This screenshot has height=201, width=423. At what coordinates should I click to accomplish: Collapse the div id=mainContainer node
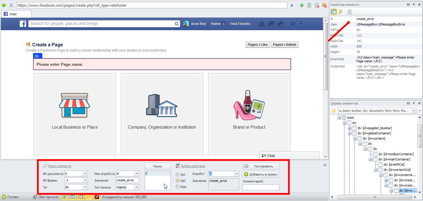coord(370,159)
